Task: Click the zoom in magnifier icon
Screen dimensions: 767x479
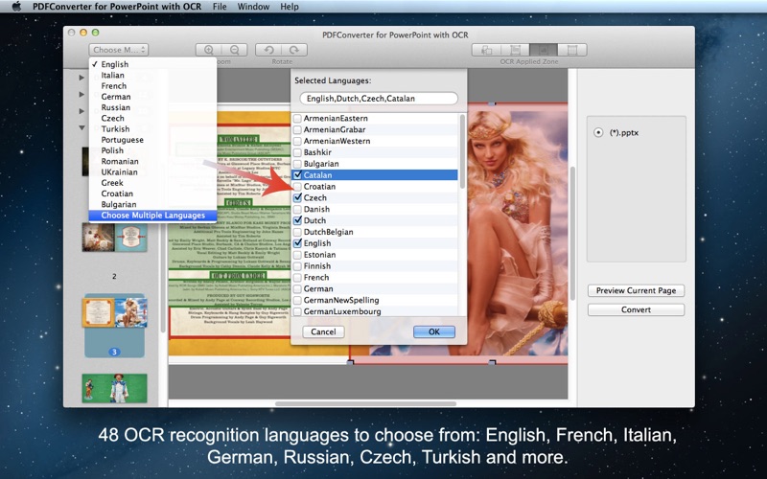Action: coord(209,50)
